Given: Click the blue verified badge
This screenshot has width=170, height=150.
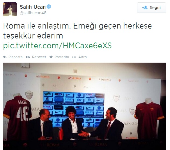Looking at the screenshot, I should tap(49, 7).
